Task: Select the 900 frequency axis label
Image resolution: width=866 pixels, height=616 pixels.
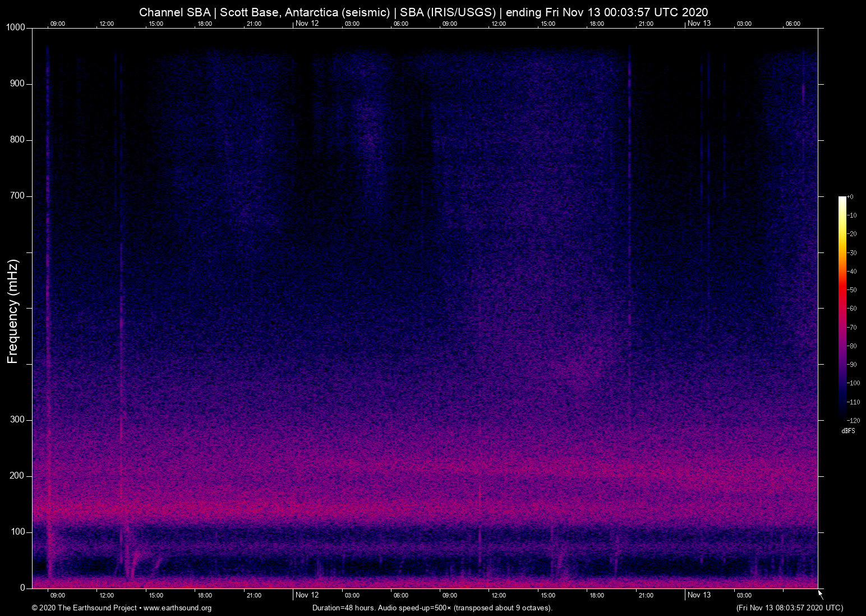Action: point(18,84)
